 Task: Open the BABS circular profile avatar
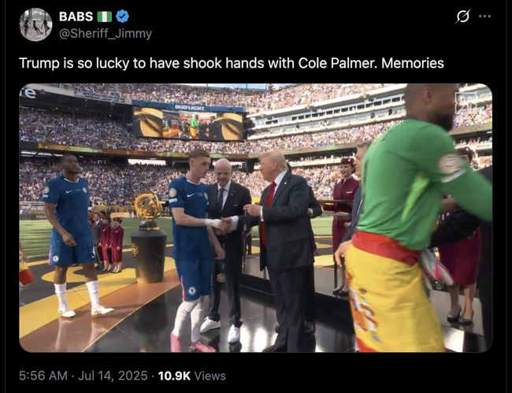coord(35,24)
